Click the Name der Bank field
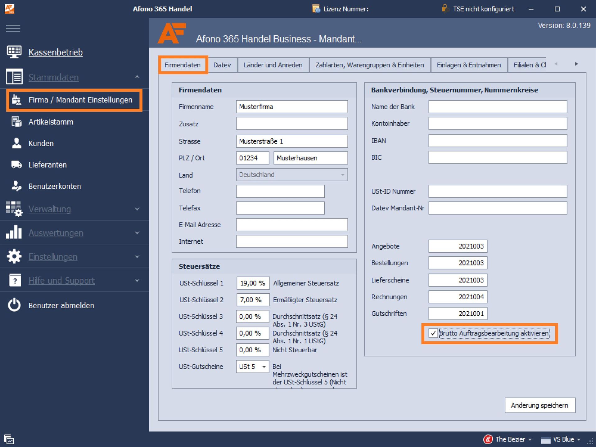 pos(498,107)
